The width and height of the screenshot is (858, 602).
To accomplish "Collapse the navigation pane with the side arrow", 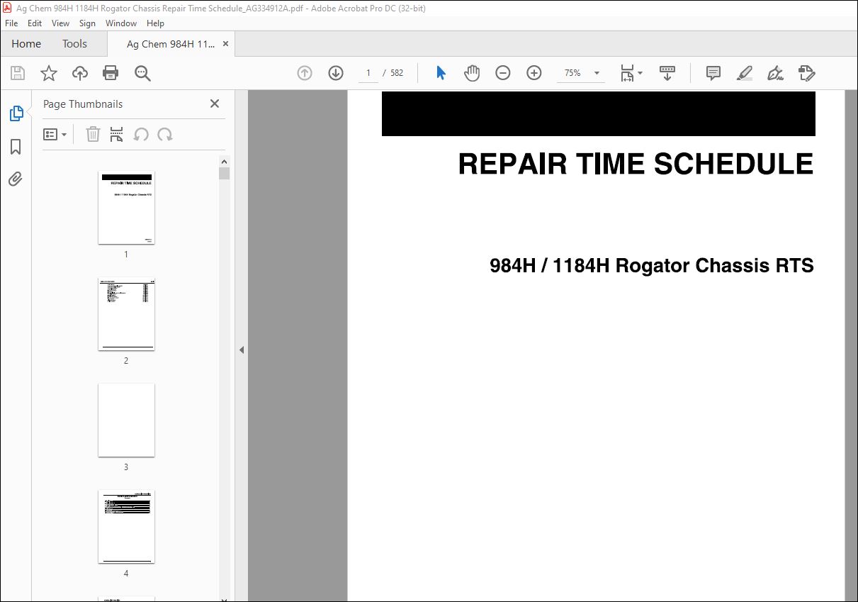I will [242, 350].
